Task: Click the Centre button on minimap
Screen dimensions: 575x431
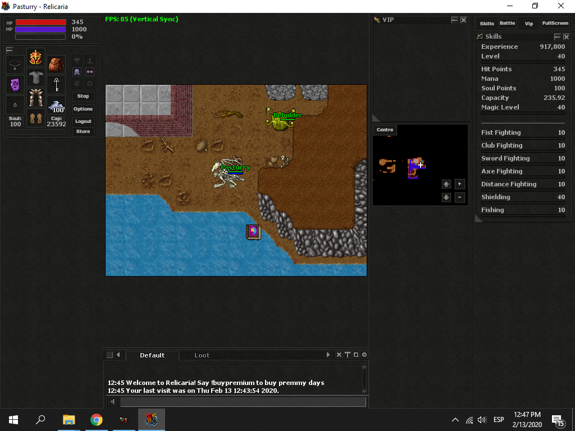Action: pyautogui.click(x=385, y=130)
